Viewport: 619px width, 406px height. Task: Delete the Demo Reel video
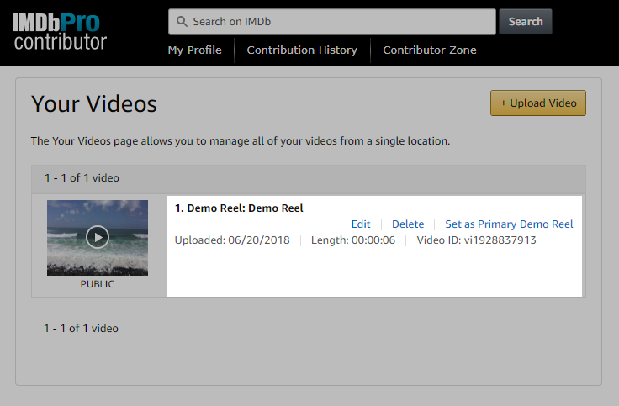(x=408, y=224)
